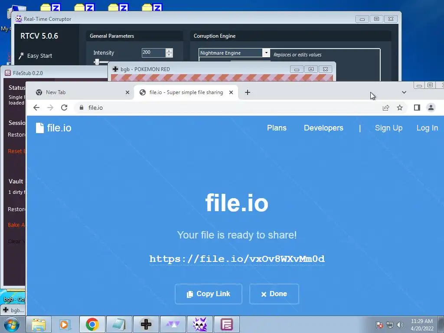The width and height of the screenshot is (444, 333).
Task: Click the Done button
Action: click(x=274, y=294)
